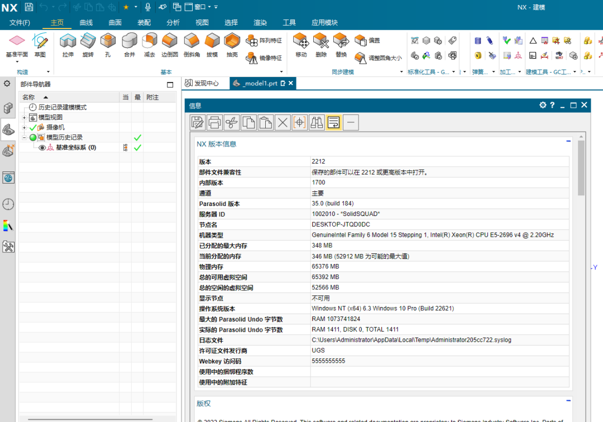This screenshot has width=603, height=422.
Task: Click the 偏置 offset region tool
Action: pyautogui.click(x=367, y=40)
